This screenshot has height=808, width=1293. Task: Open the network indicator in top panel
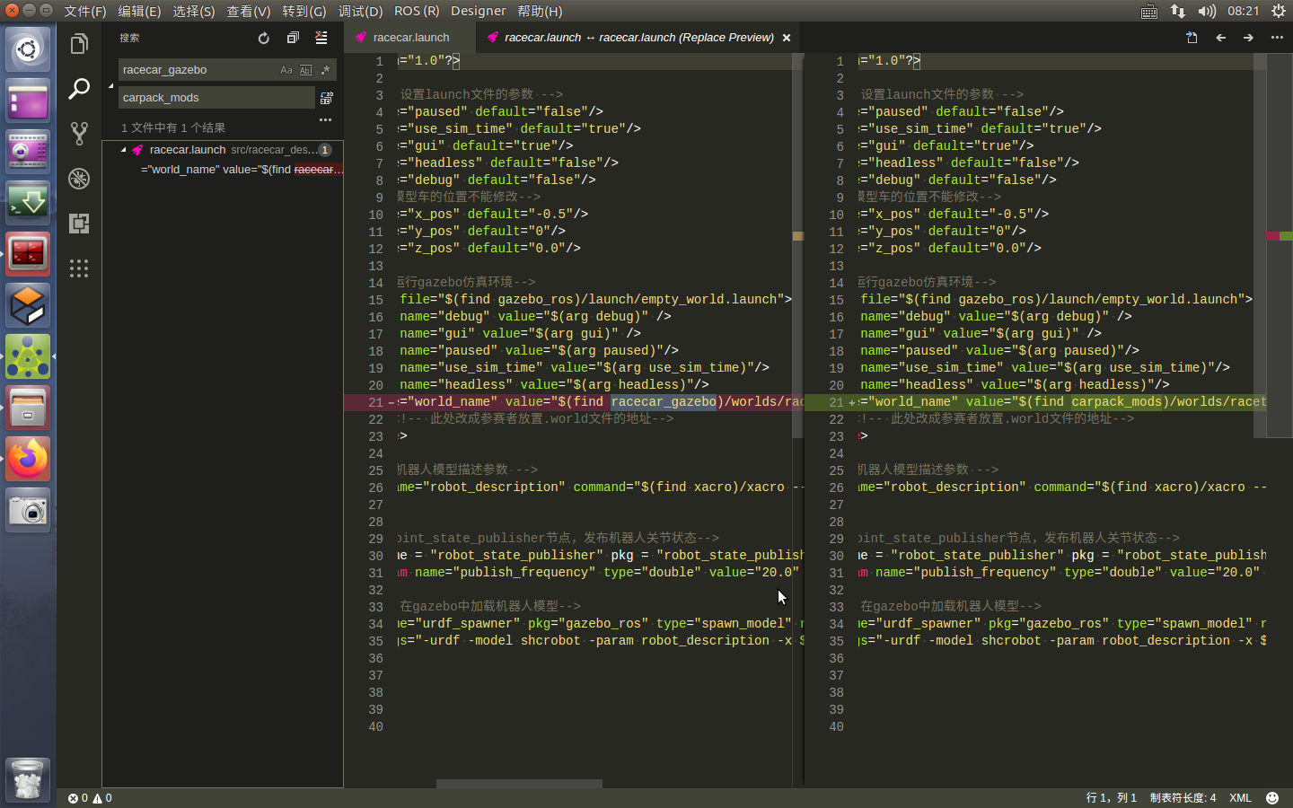[1177, 11]
